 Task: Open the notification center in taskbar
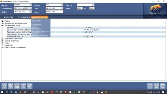[x=163, y=92]
